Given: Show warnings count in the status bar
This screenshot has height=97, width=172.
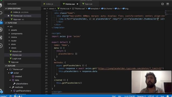Looking at the screenshot, I should pyautogui.click(x=20, y=96).
